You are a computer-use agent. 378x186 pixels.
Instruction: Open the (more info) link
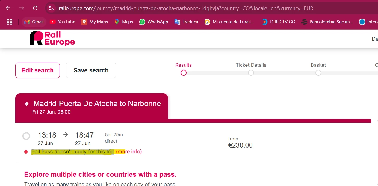tap(129, 152)
